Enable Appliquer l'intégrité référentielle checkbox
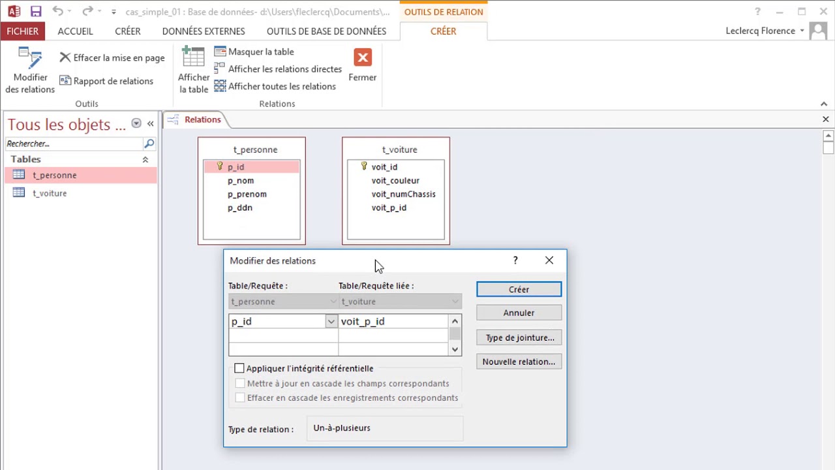835x470 pixels. 239,369
